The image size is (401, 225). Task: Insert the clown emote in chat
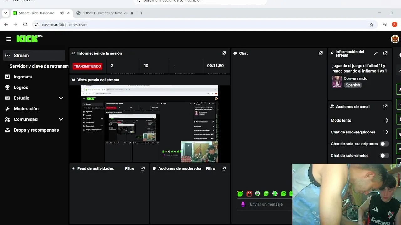[258, 193]
